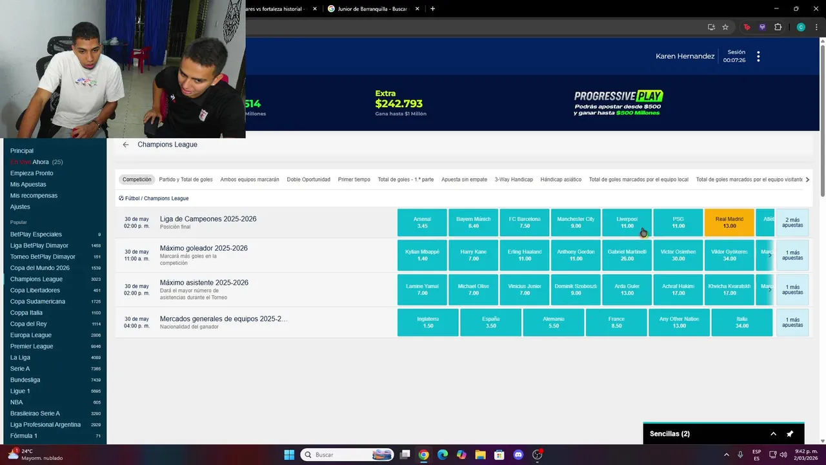Screen dimensions: 826x465
Task: Bet on Arsenal at 3.45
Action: tap(422, 223)
